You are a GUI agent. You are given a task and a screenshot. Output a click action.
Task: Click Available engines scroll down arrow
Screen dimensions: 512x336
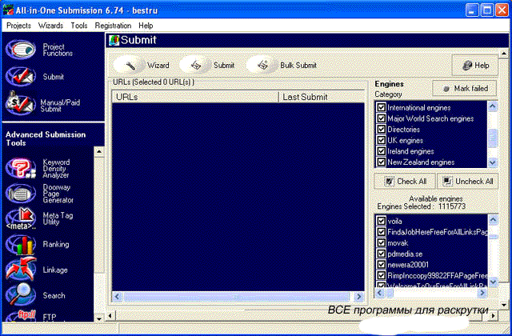[493, 282]
